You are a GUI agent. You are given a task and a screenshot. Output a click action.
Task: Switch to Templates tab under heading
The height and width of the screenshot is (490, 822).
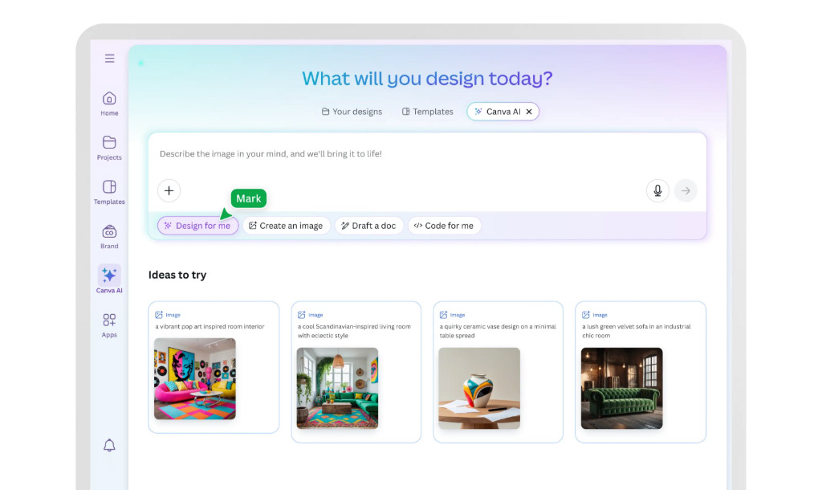[427, 112]
